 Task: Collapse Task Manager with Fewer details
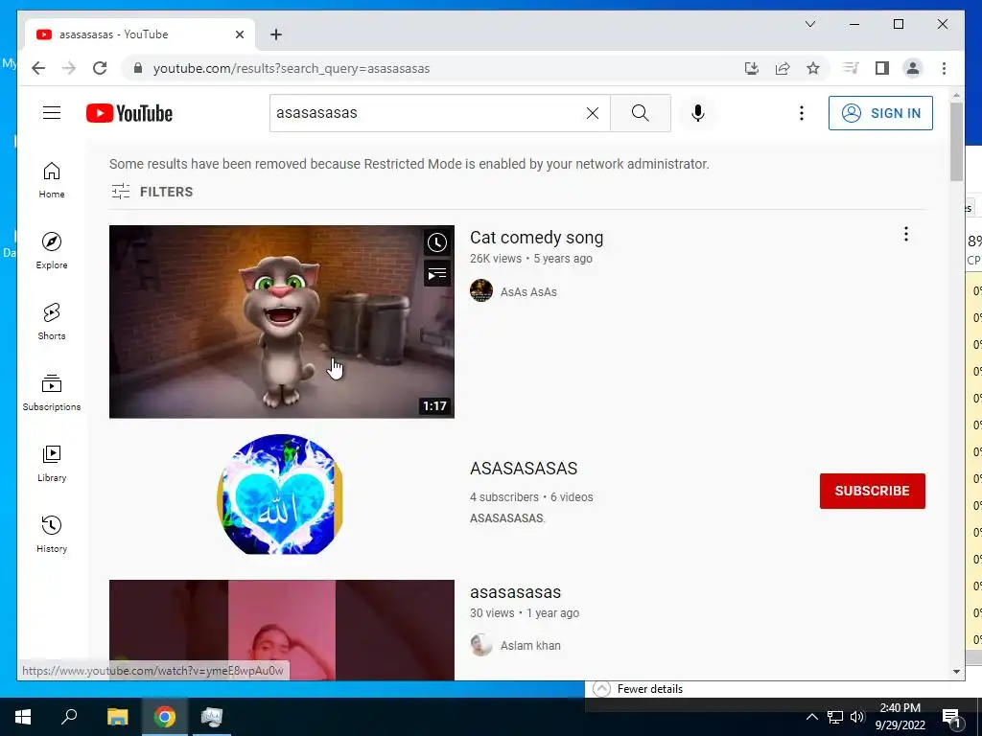(x=638, y=688)
